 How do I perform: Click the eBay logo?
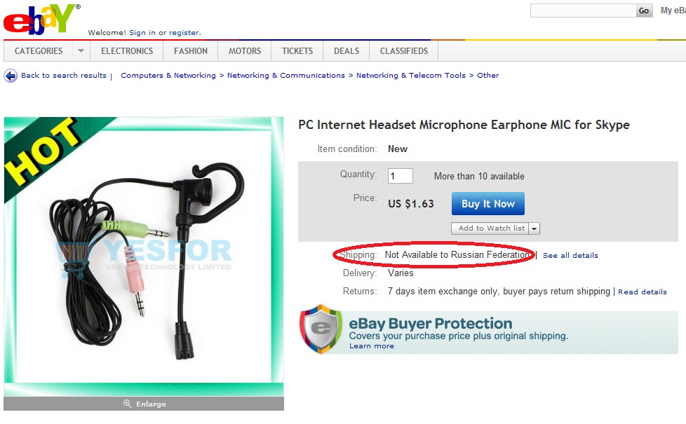tap(41, 20)
